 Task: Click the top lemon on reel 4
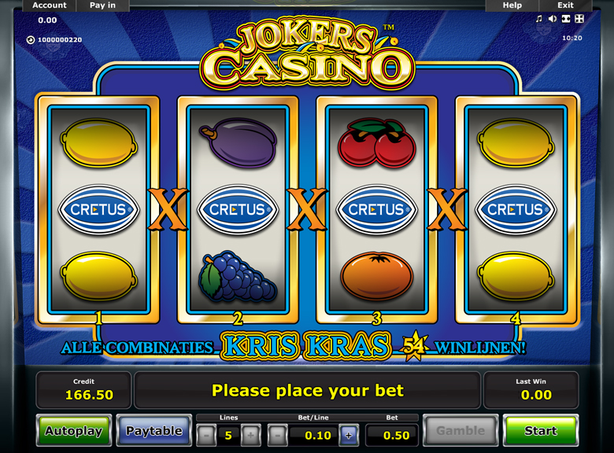[x=516, y=143]
